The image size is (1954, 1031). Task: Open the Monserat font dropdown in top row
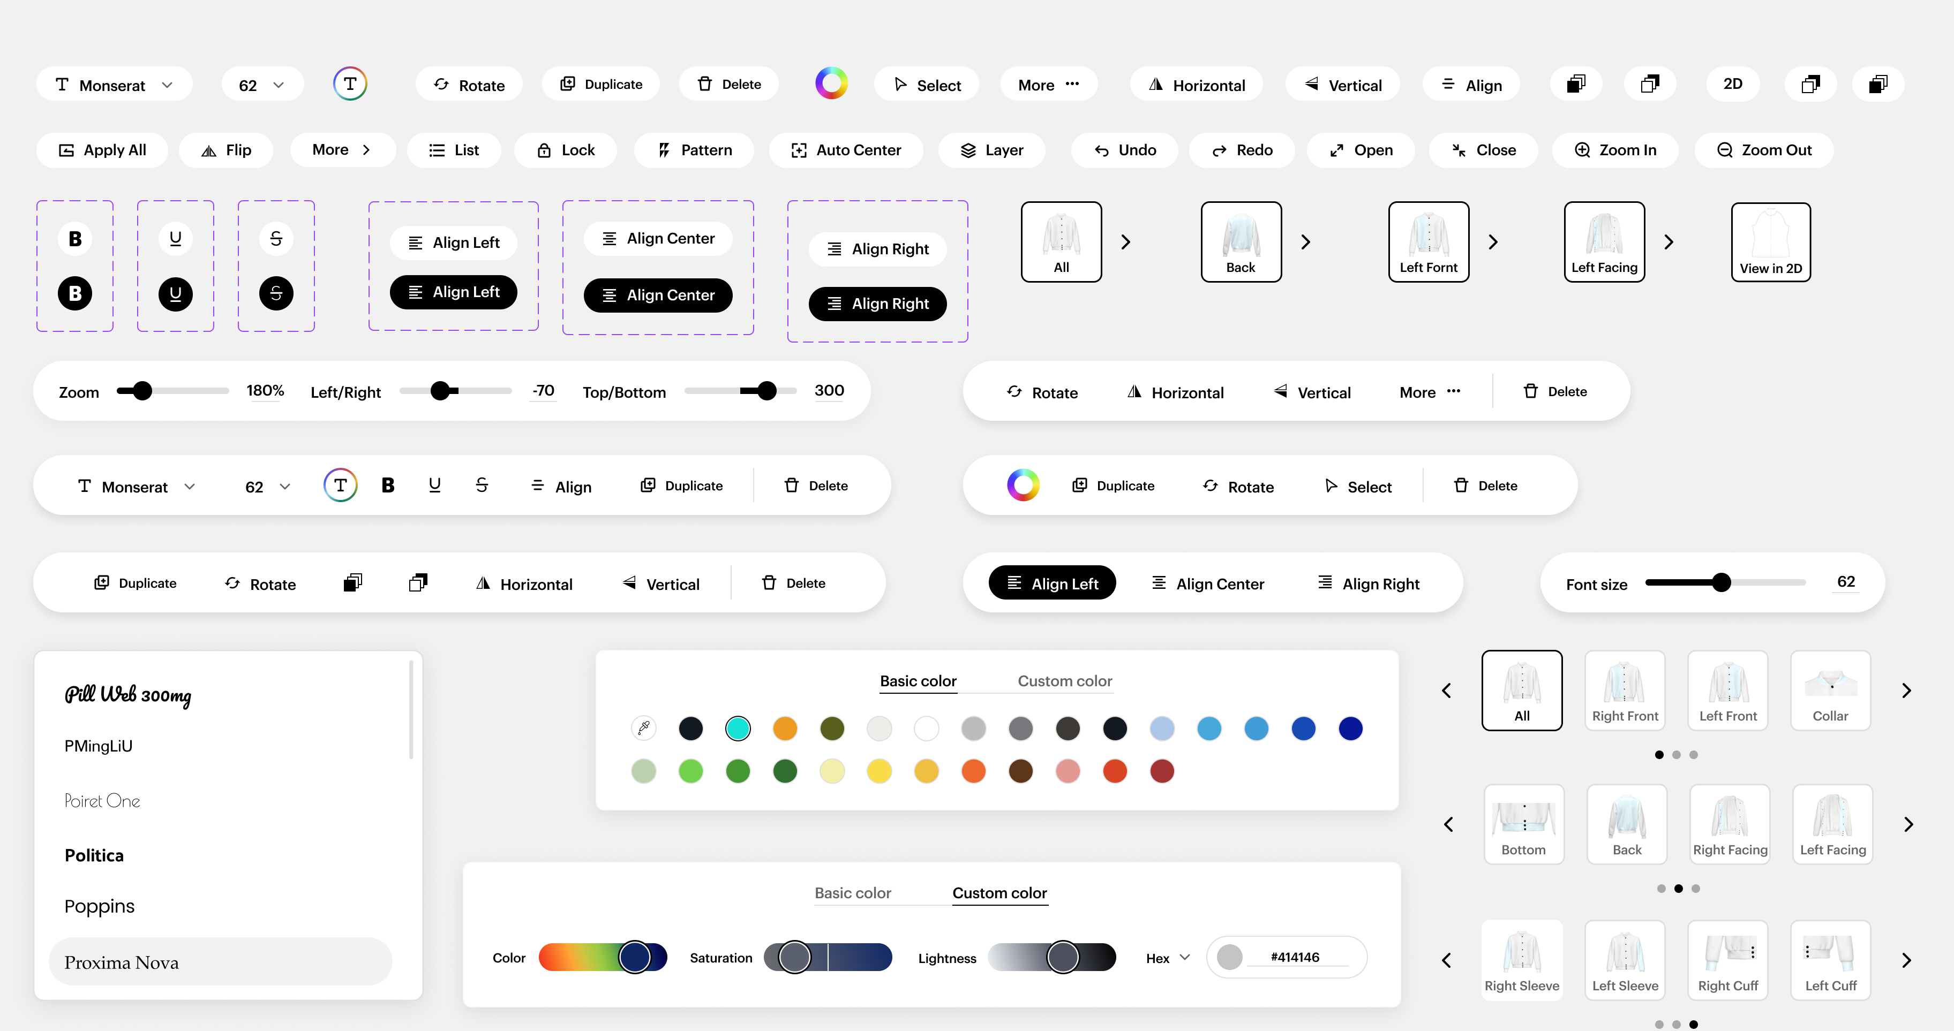[115, 85]
